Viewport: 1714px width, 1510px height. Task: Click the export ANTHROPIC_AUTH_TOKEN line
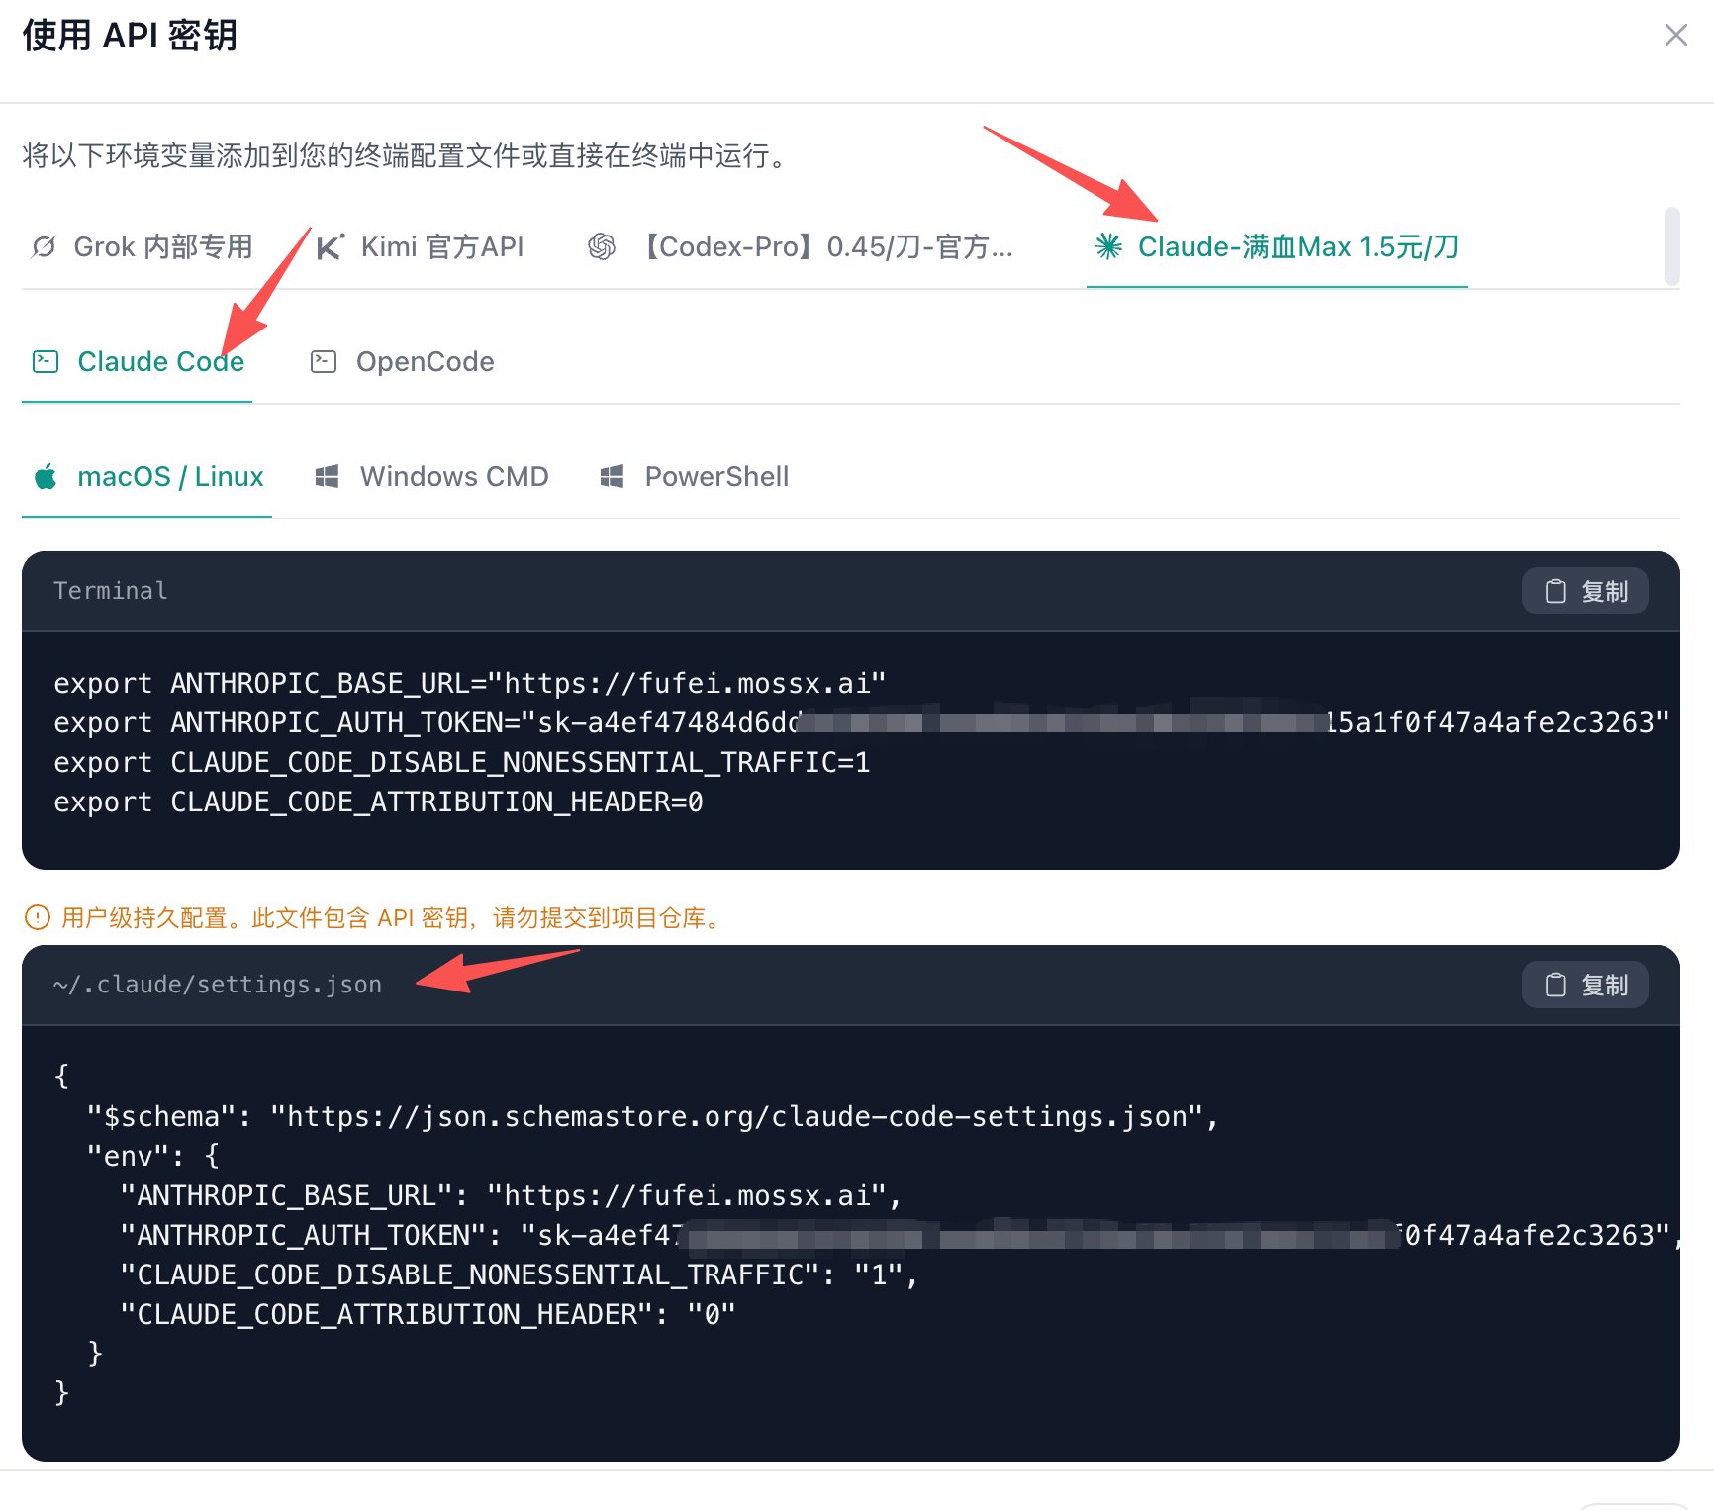tap(862, 722)
